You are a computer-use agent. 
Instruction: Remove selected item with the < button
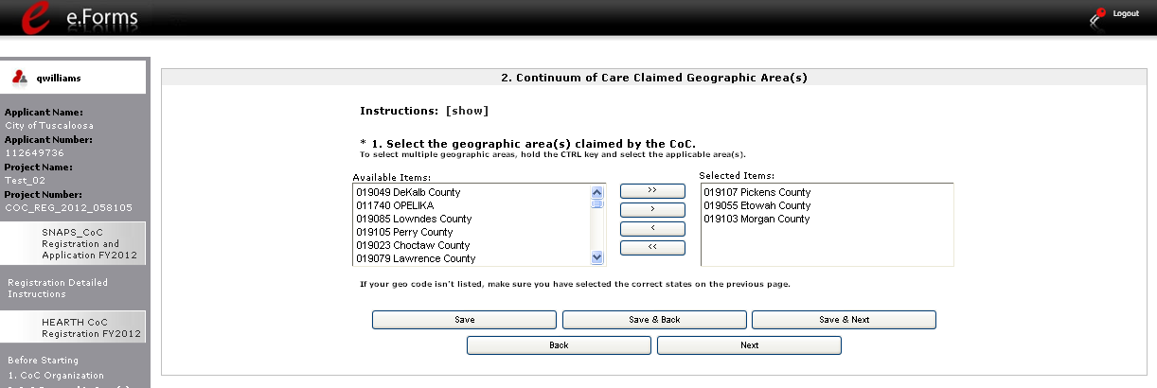(651, 229)
